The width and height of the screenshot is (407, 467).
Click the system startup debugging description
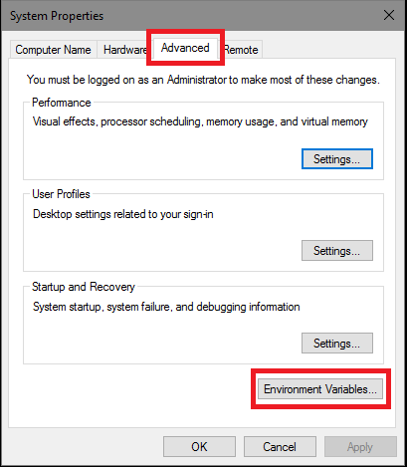pos(166,307)
